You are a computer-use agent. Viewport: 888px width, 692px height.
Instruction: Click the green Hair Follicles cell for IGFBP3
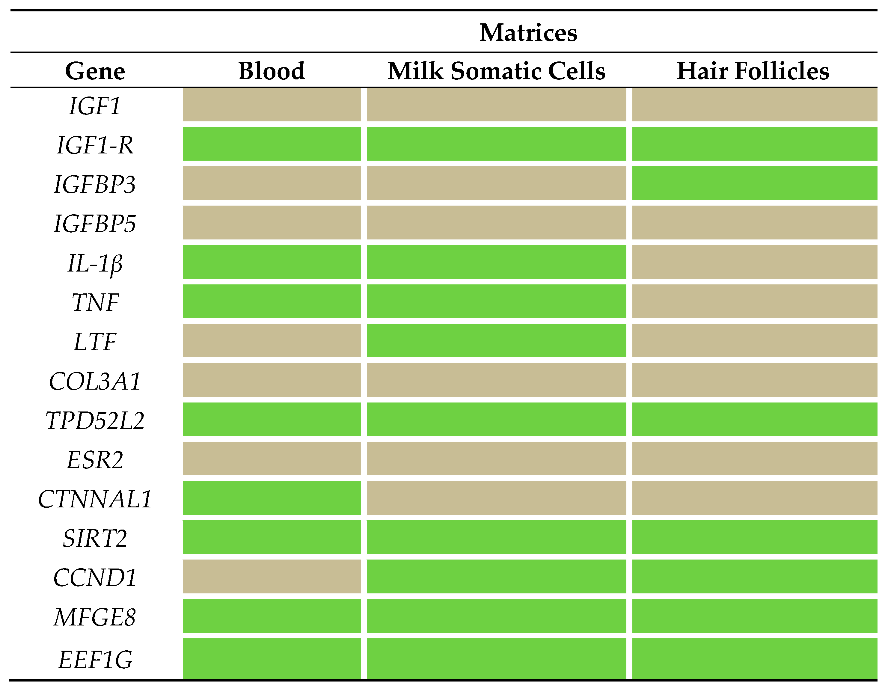tap(755, 183)
